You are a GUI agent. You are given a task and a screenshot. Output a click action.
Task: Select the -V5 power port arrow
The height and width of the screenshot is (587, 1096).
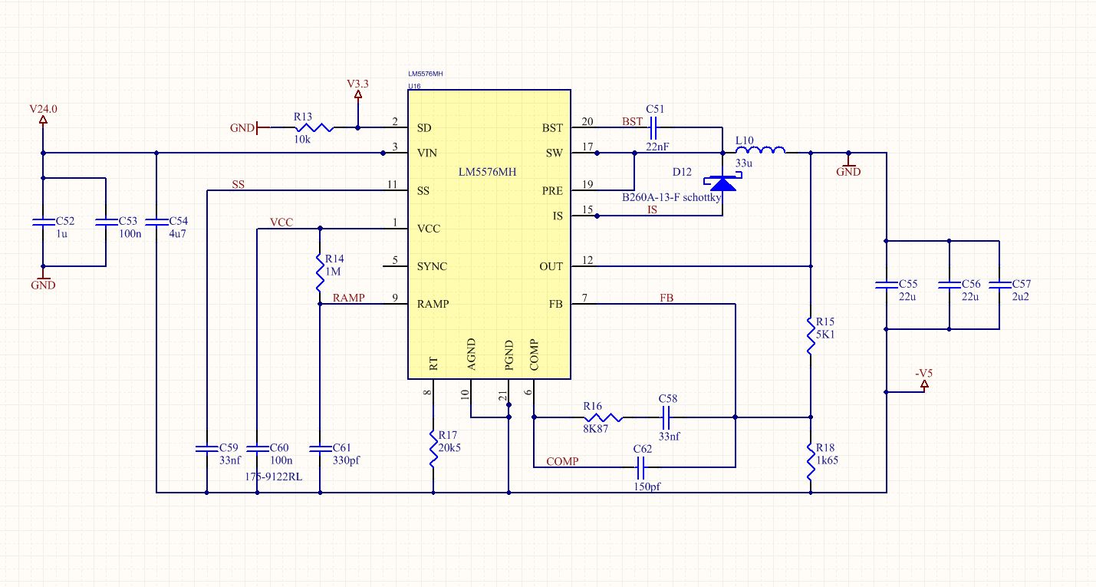coord(924,385)
